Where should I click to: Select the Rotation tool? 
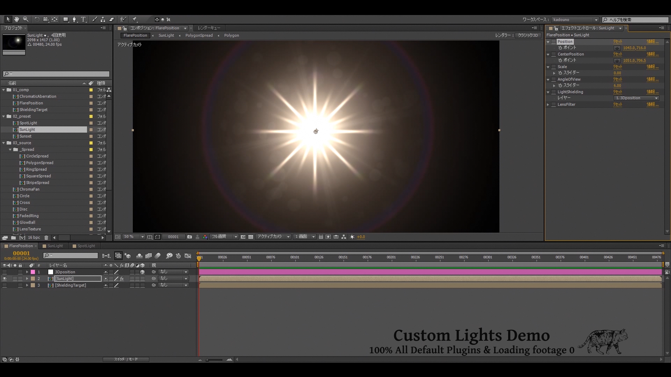pyautogui.click(x=37, y=20)
